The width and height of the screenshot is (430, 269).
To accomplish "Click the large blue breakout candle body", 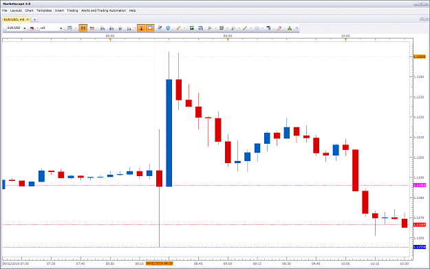I will tap(169, 133).
